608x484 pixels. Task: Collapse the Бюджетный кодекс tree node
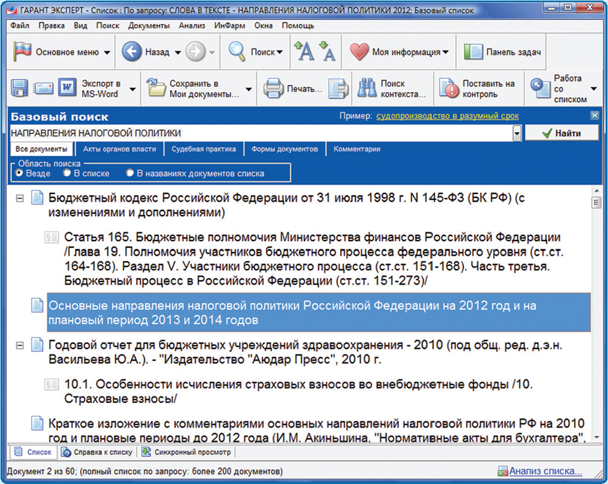coord(20,197)
